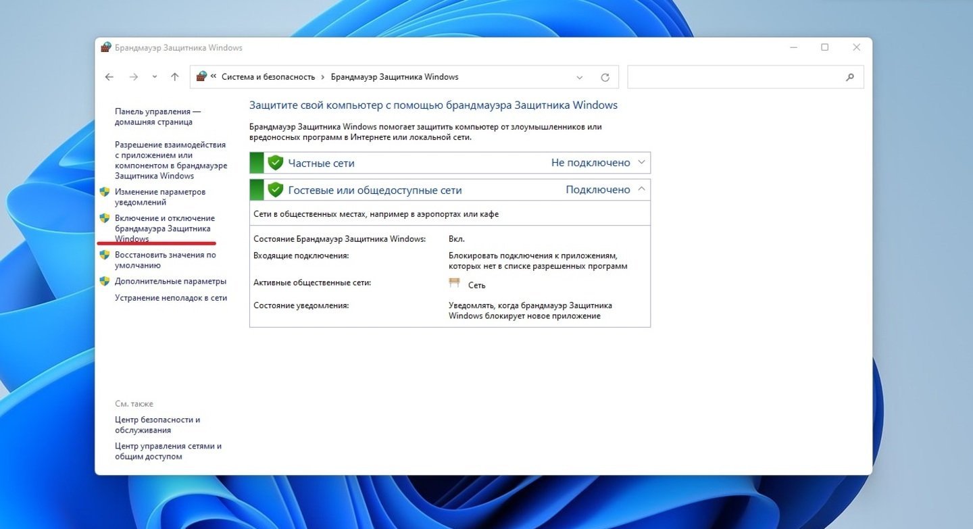Click the 'Подключено' status
This screenshot has height=529, width=973.
point(598,190)
